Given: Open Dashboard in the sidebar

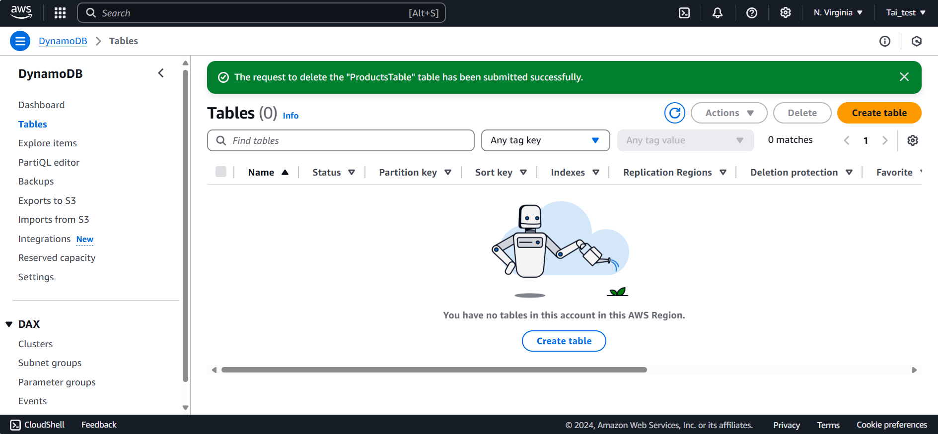Looking at the screenshot, I should coord(42,105).
